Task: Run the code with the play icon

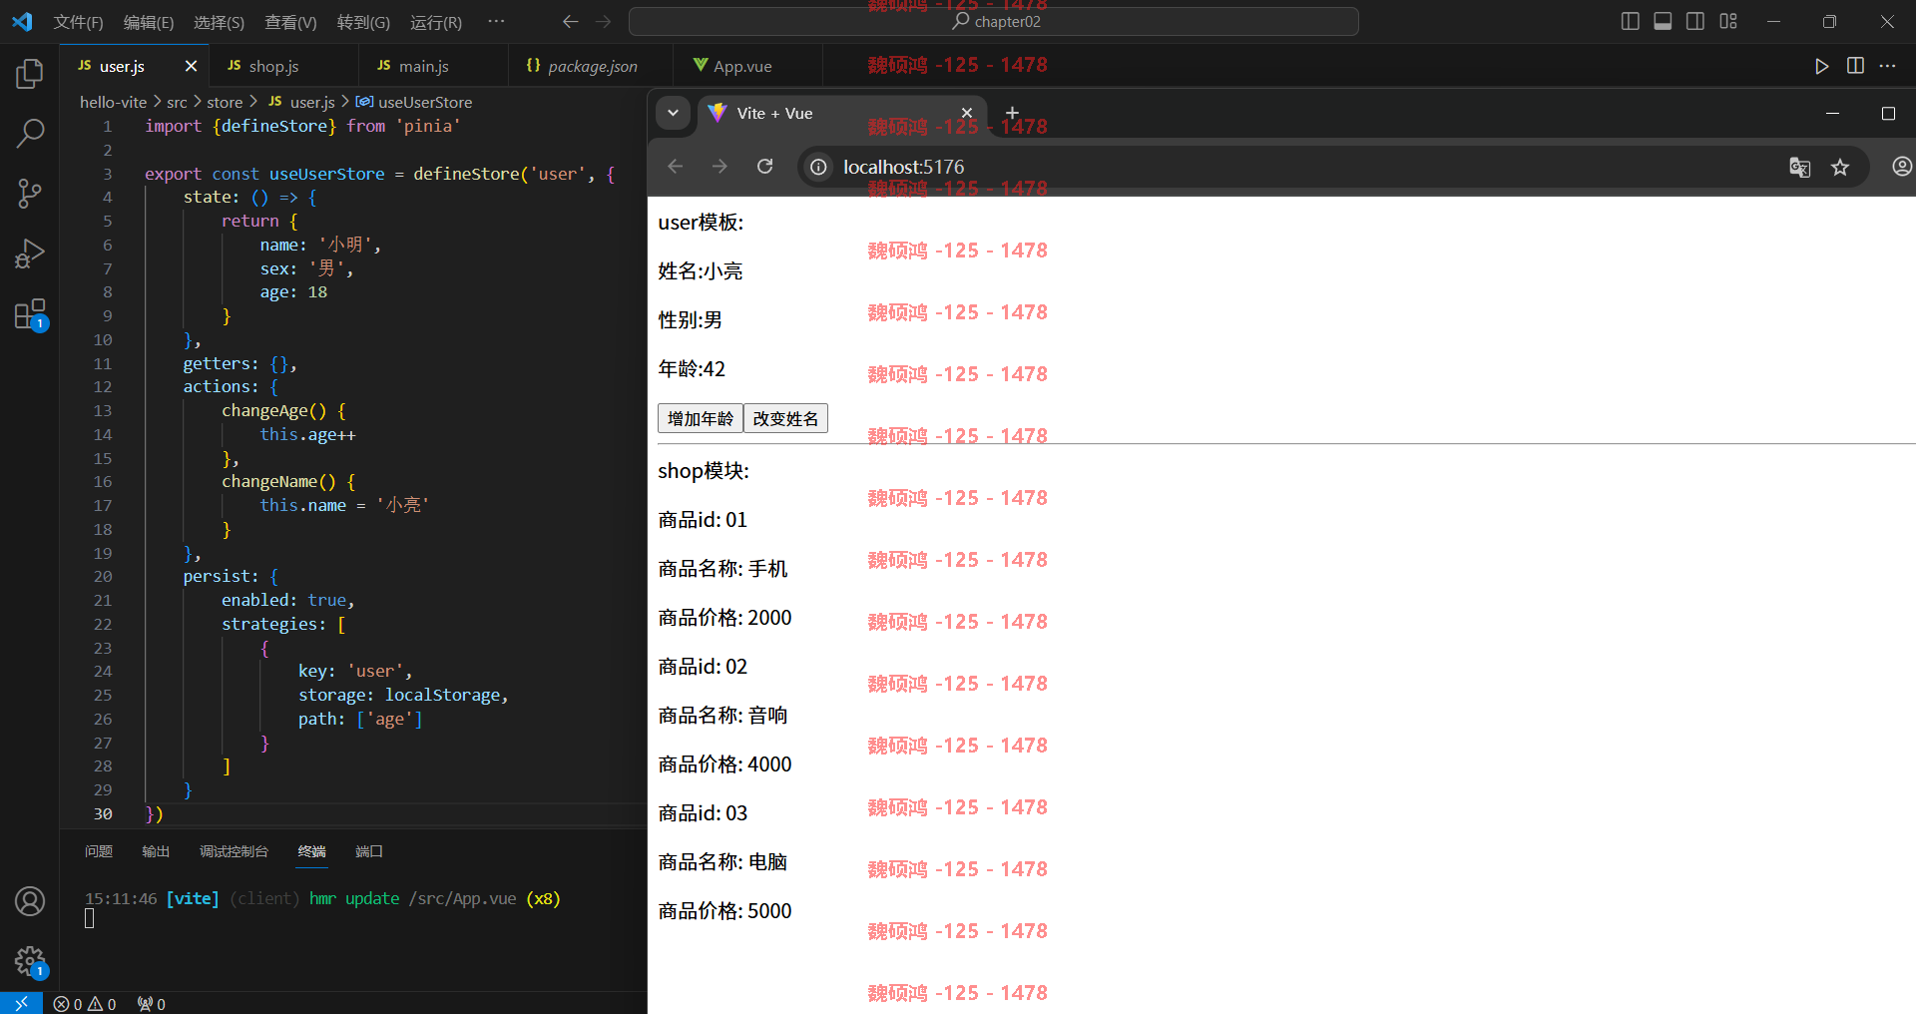Action: click(x=1822, y=66)
